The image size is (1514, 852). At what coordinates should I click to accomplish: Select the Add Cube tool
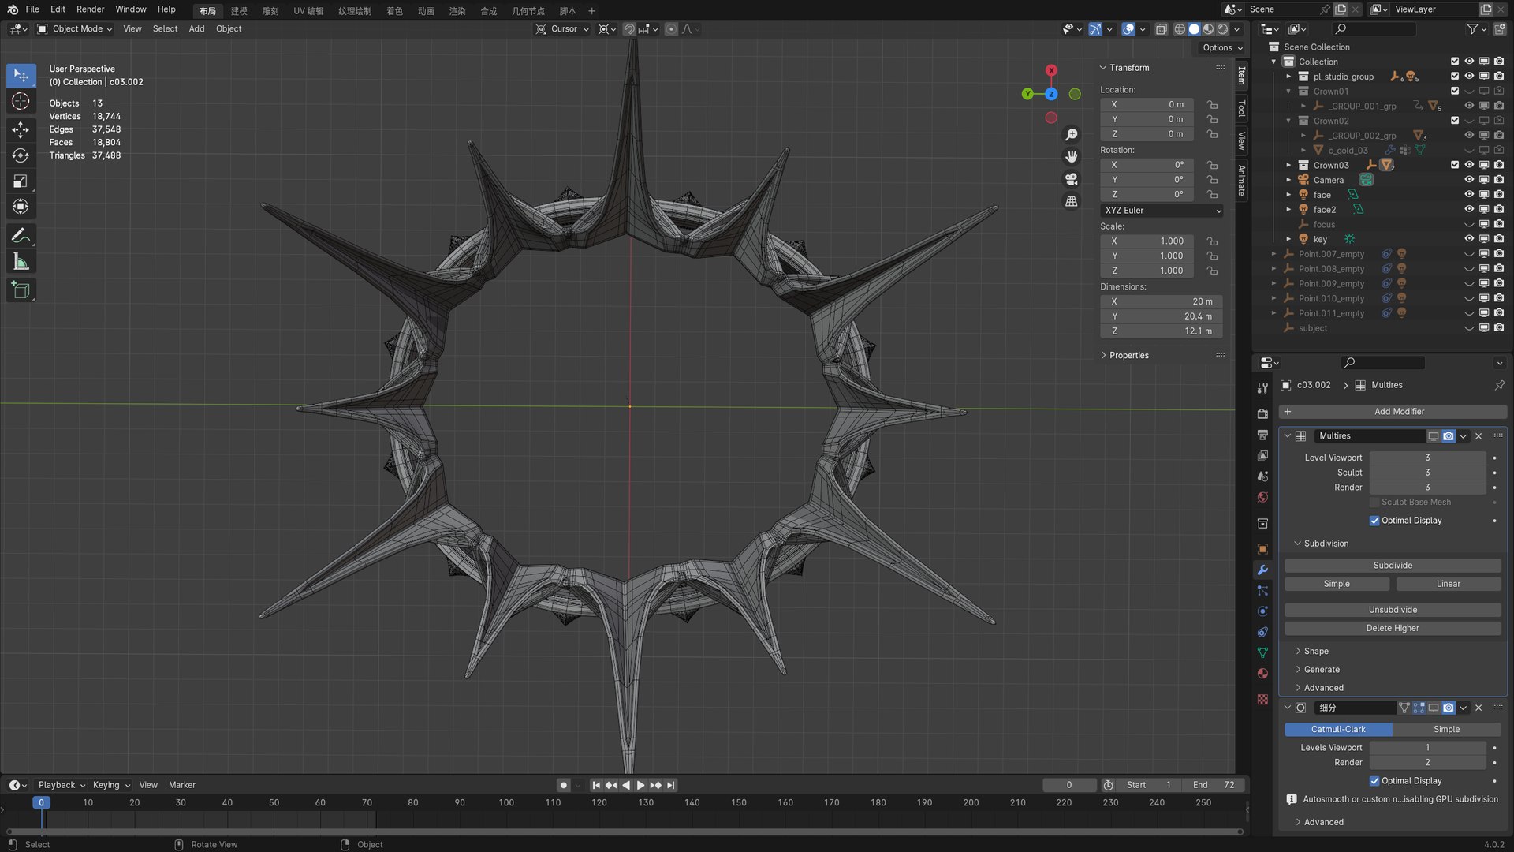[21, 290]
